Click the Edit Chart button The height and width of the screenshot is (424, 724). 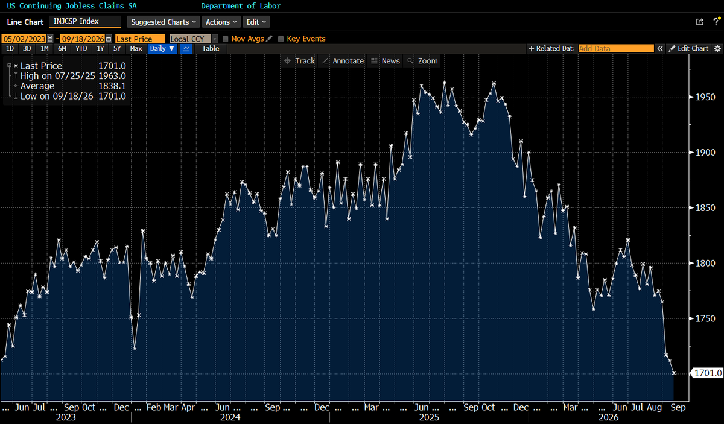pyautogui.click(x=688, y=48)
